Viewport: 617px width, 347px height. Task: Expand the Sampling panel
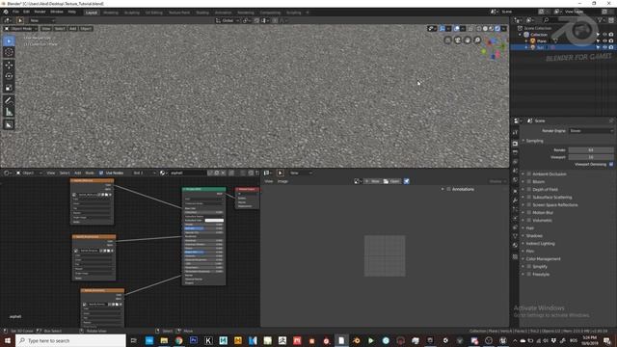[534, 141]
